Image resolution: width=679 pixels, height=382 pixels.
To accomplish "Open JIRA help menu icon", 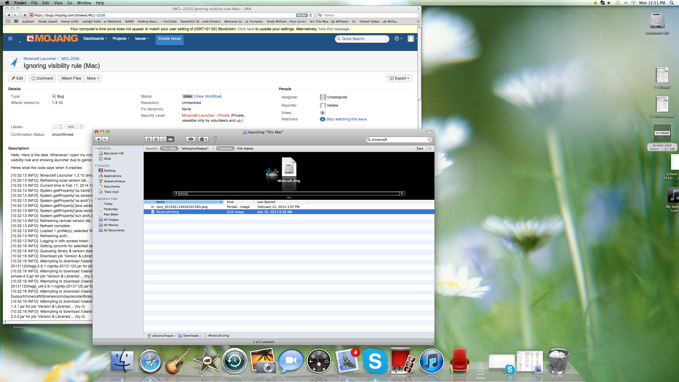I will pyautogui.click(x=397, y=39).
